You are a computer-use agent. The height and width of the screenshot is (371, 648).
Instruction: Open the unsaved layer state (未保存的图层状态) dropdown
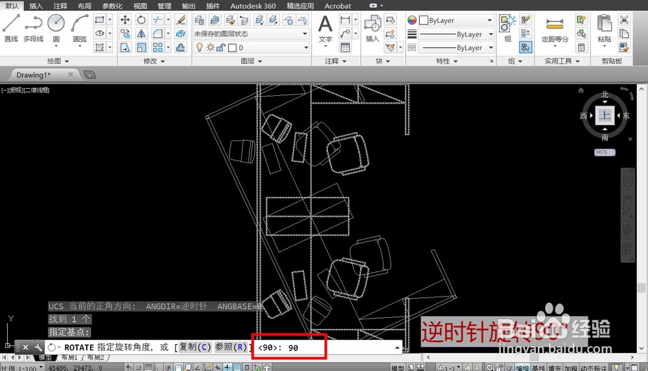pos(251,34)
